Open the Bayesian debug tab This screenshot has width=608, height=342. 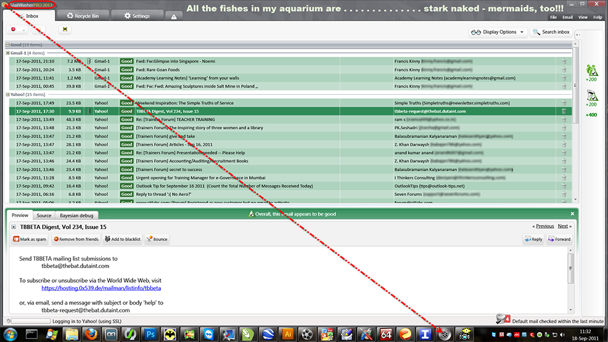pyautogui.click(x=76, y=215)
